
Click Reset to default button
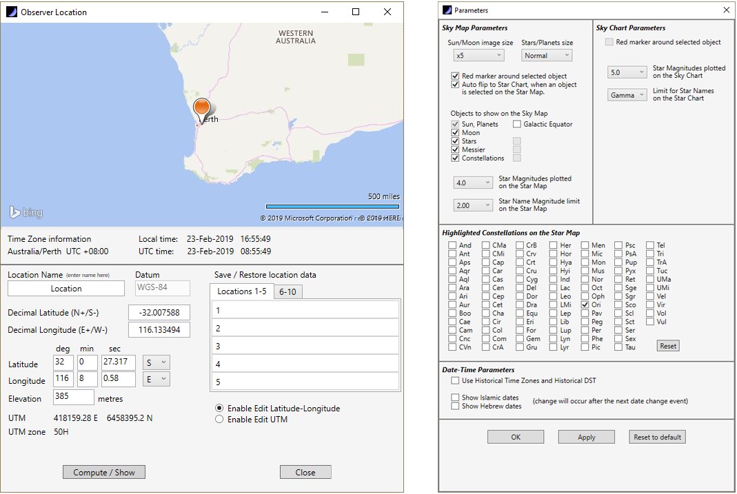pyautogui.click(x=657, y=437)
